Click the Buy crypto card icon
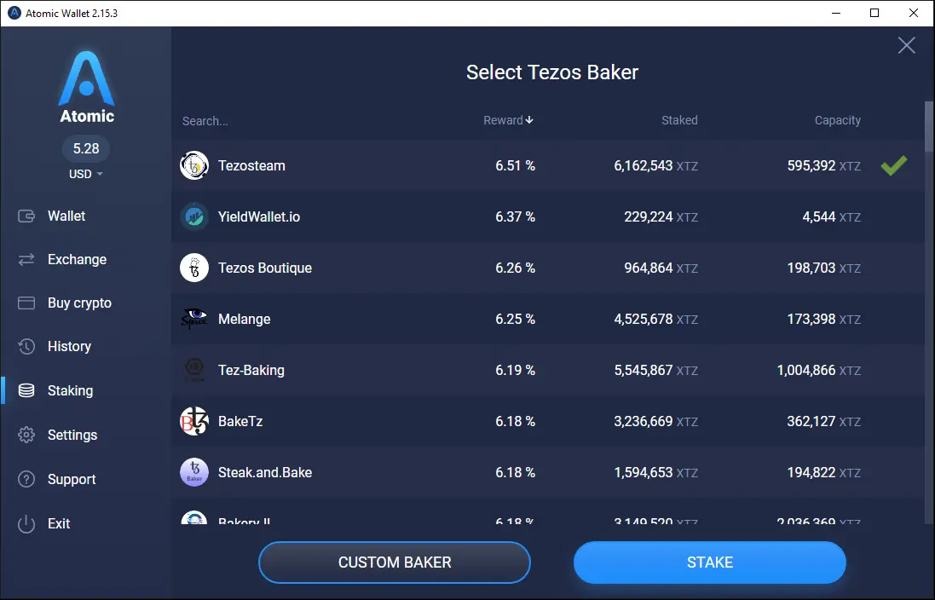Image resolution: width=935 pixels, height=600 pixels. pyautogui.click(x=26, y=303)
